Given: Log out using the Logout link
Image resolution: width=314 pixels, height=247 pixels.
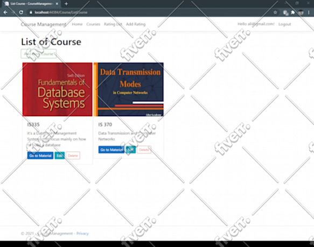Looking at the screenshot, I should pyautogui.click(x=284, y=24).
